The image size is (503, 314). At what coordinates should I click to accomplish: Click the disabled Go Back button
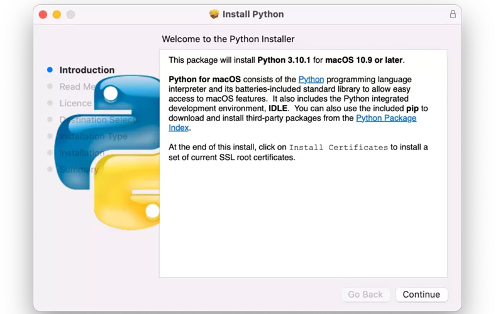(x=365, y=295)
